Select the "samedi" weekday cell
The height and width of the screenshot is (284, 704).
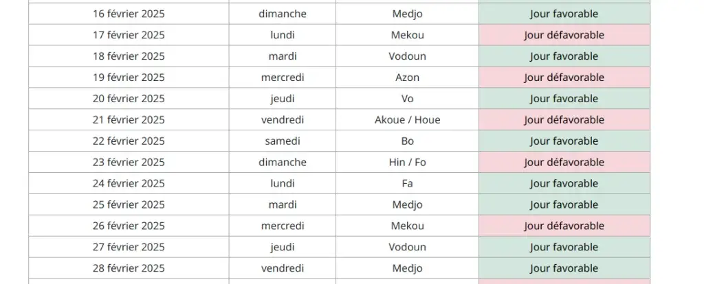[283, 141]
